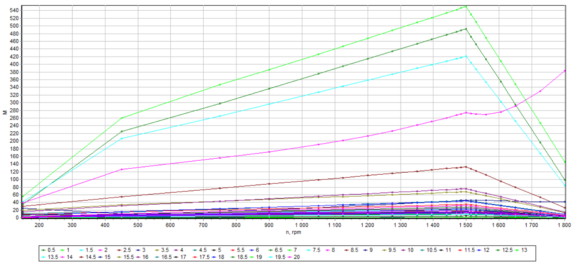
Task: Select the "1 000" x-axis tick label
Action: click(301, 225)
